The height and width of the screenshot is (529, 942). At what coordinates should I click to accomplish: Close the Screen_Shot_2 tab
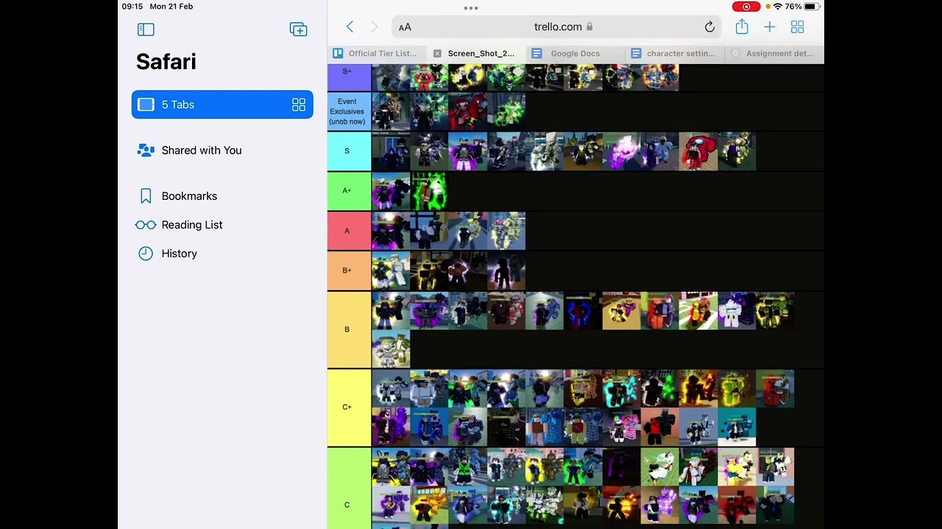point(437,54)
